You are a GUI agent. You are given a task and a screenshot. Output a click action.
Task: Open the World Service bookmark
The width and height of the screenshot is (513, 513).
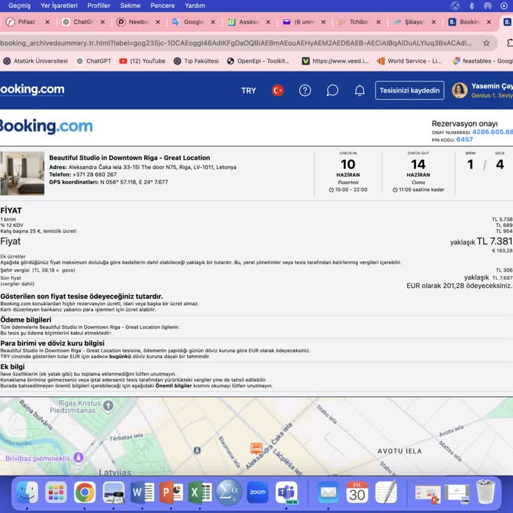pyautogui.click(x=409, y=61)
